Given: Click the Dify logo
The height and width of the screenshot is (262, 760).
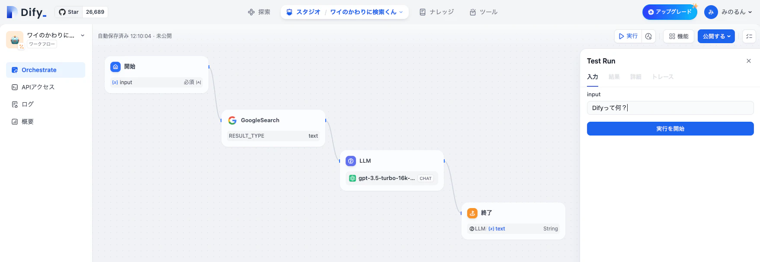Looking at the screenshot, I should tap(26, 12).
